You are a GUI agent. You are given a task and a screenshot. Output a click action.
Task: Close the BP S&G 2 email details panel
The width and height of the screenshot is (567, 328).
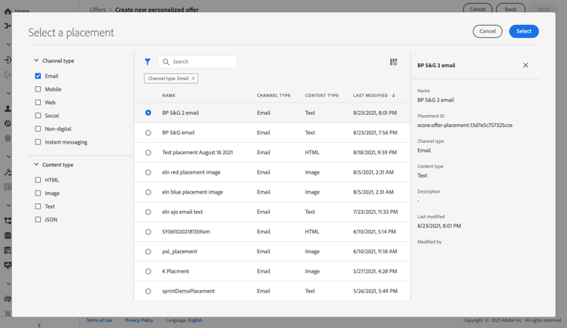click(x=525, y=65)
